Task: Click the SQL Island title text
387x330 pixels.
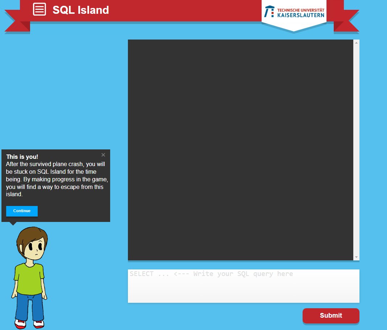Action: [81, 10]
